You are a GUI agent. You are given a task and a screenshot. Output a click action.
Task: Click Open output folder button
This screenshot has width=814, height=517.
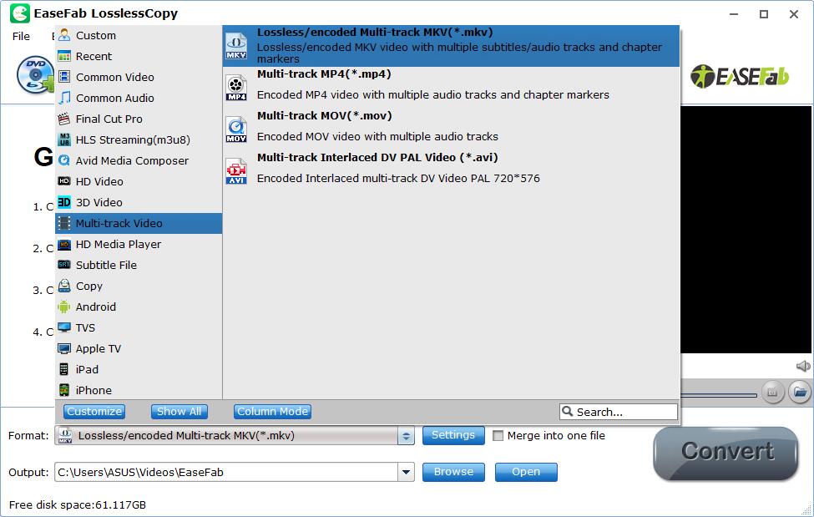click(x=526, y=472)
